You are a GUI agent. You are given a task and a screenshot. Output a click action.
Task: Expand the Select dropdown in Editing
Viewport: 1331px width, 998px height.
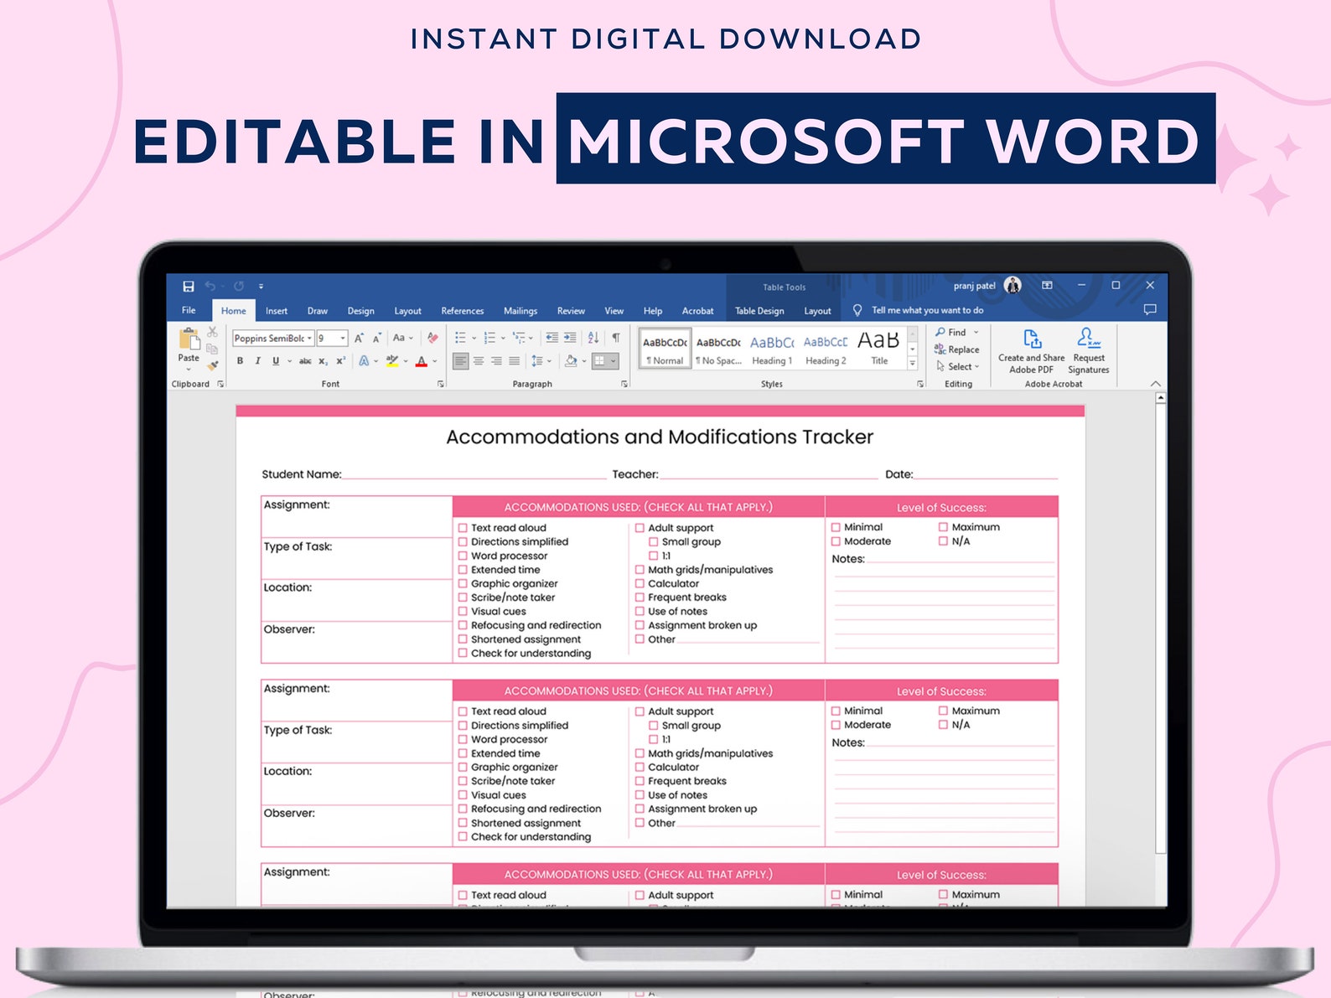[957, 367]
